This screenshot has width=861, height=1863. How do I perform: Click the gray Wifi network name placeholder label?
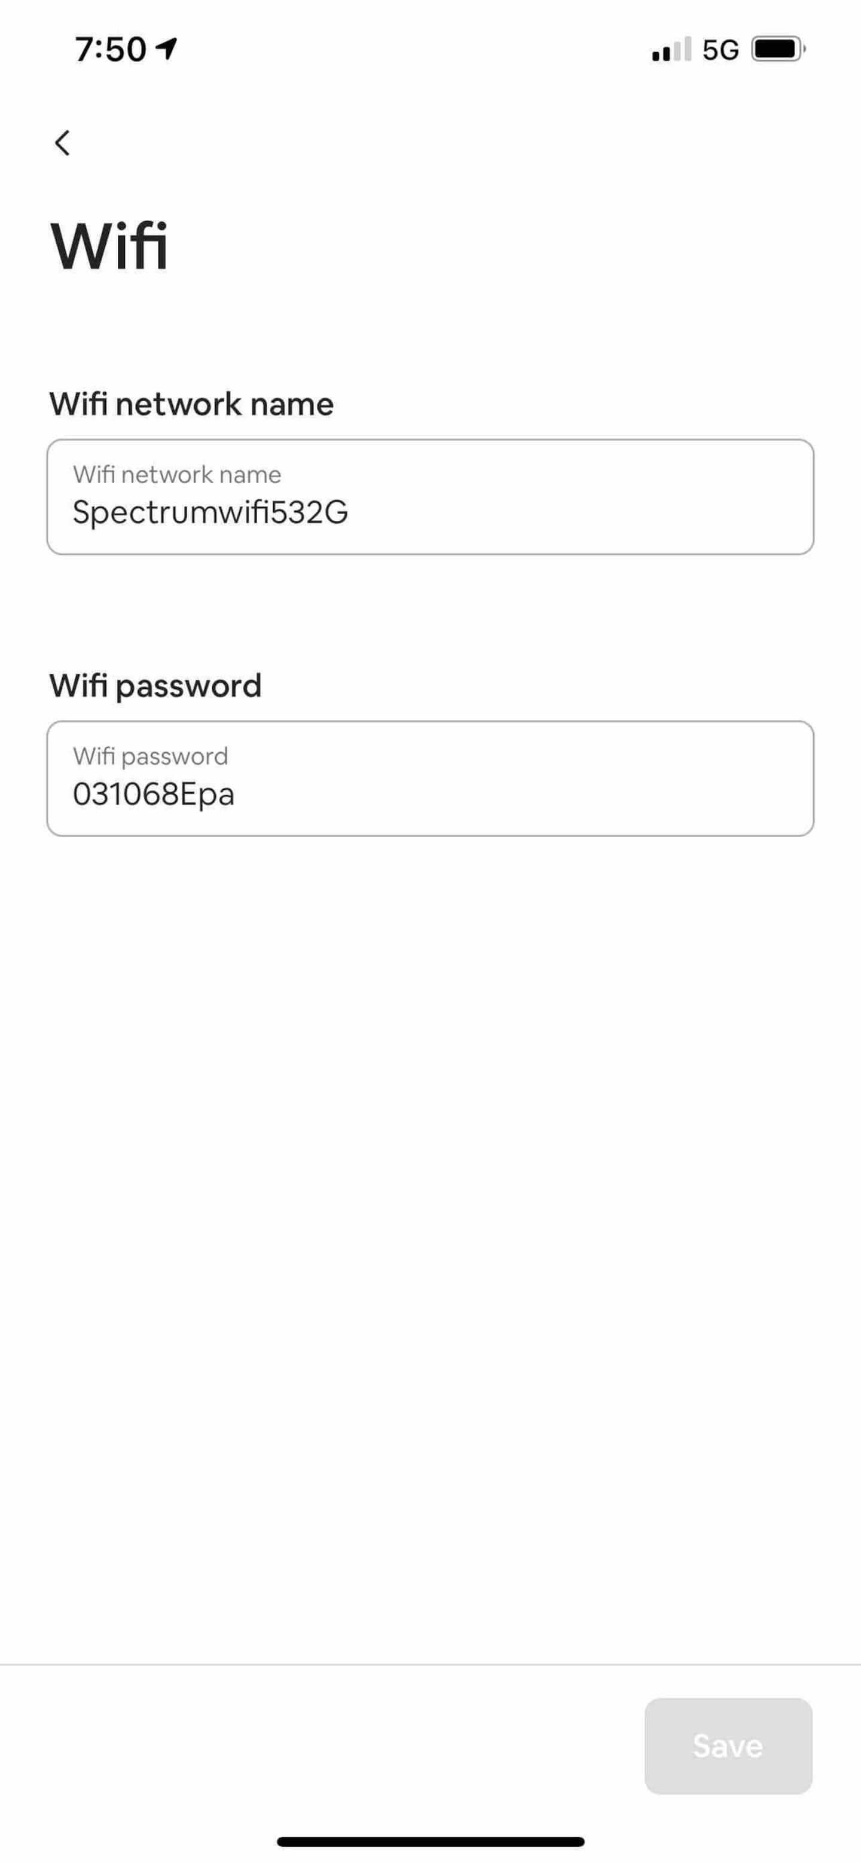(x=176, y=475)
